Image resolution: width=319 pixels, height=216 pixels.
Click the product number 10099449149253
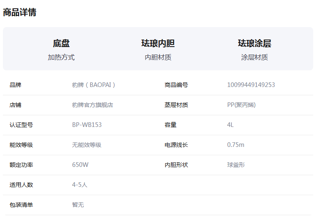[x=251, y=84]
